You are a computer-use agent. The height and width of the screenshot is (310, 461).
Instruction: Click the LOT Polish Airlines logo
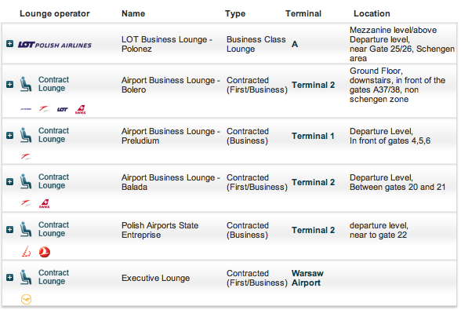(x=55, y=45)
